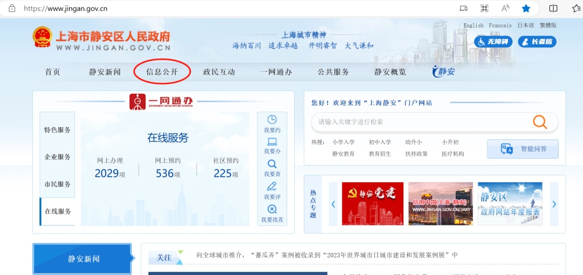The width and height of the screenshot is (583, 275).
Task: Click 网上预约 536项 count
Action: (168, 169)
